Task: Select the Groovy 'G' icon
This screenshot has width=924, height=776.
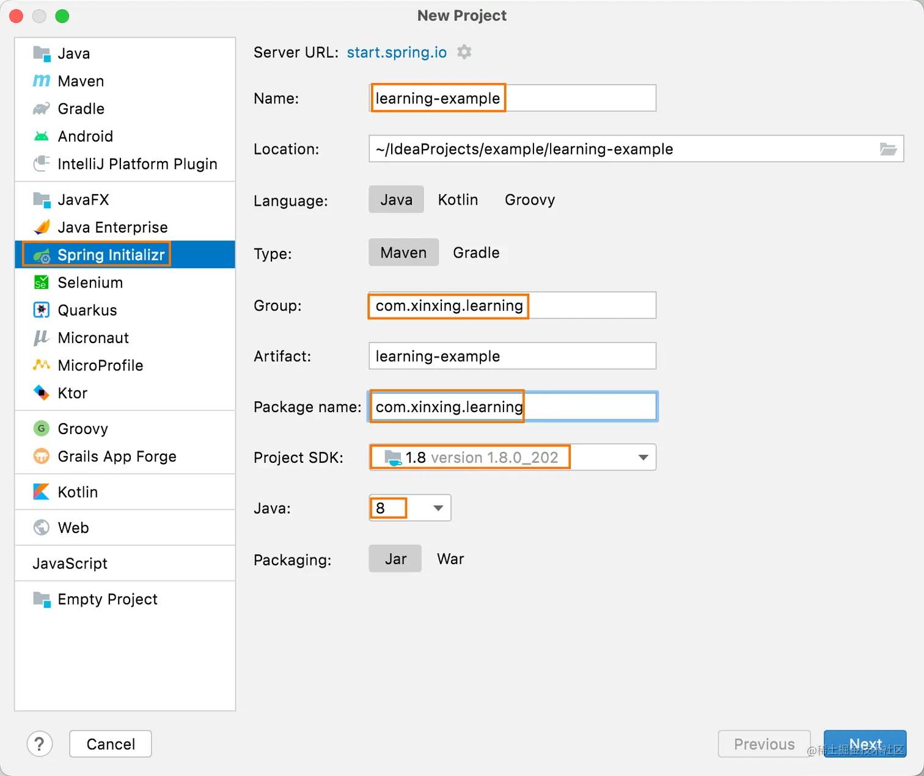Action: [42, 429]
